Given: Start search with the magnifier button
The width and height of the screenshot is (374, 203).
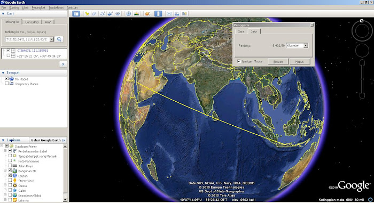Looking at the screenshot, I should 59,39.
